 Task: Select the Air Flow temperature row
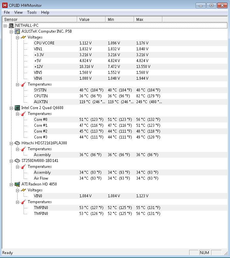coord(130,178)
